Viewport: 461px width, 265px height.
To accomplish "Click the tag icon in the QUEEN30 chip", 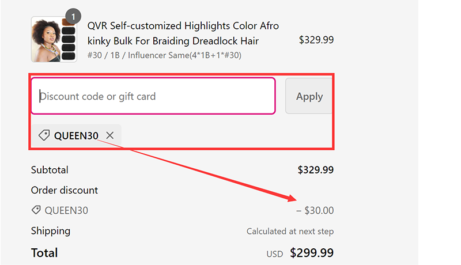I will pyautogui.click(x=44, y=135).
